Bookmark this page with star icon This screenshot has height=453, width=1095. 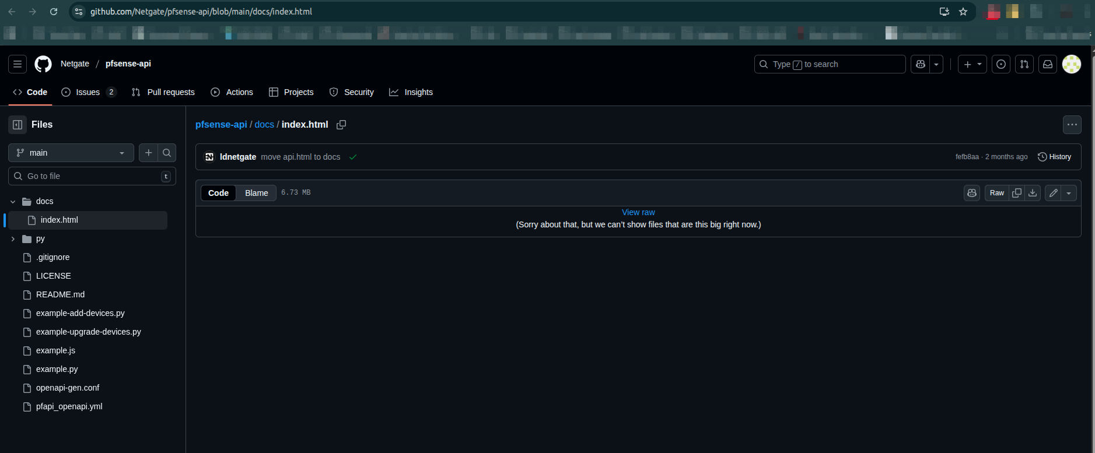[x=963, y=12]
